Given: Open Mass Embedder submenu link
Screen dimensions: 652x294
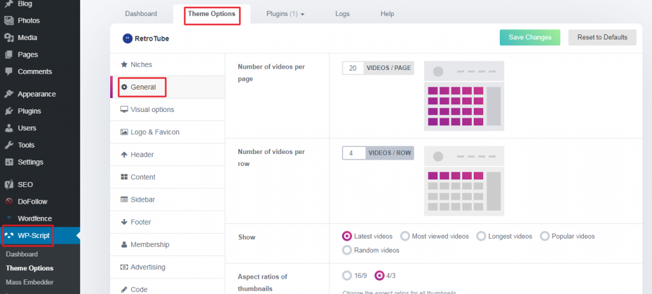Looking at the screenshot, I should click(29, 282).
